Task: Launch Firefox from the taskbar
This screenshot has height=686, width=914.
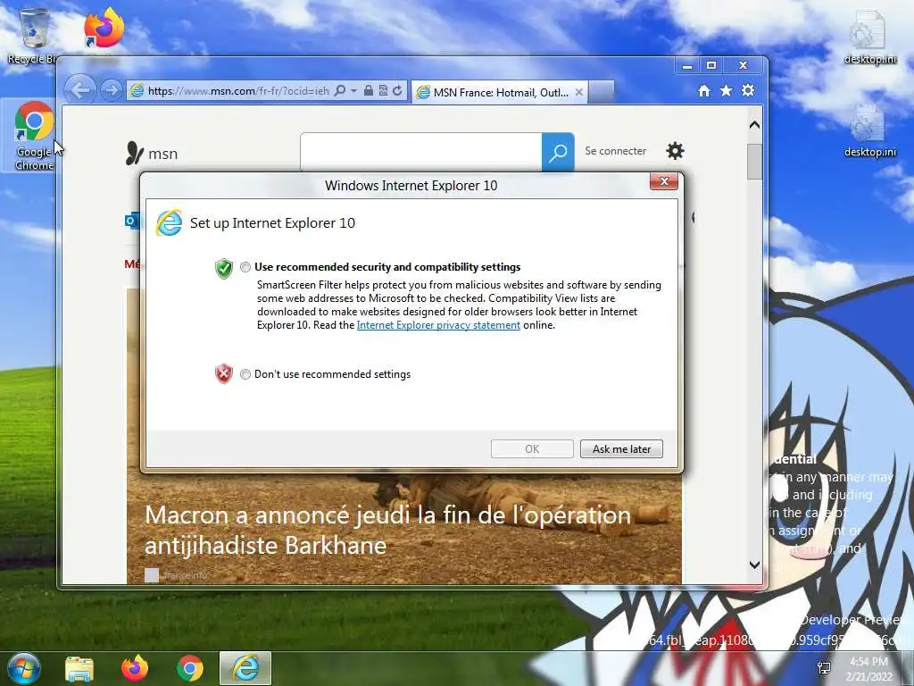Action: point(135,668)
